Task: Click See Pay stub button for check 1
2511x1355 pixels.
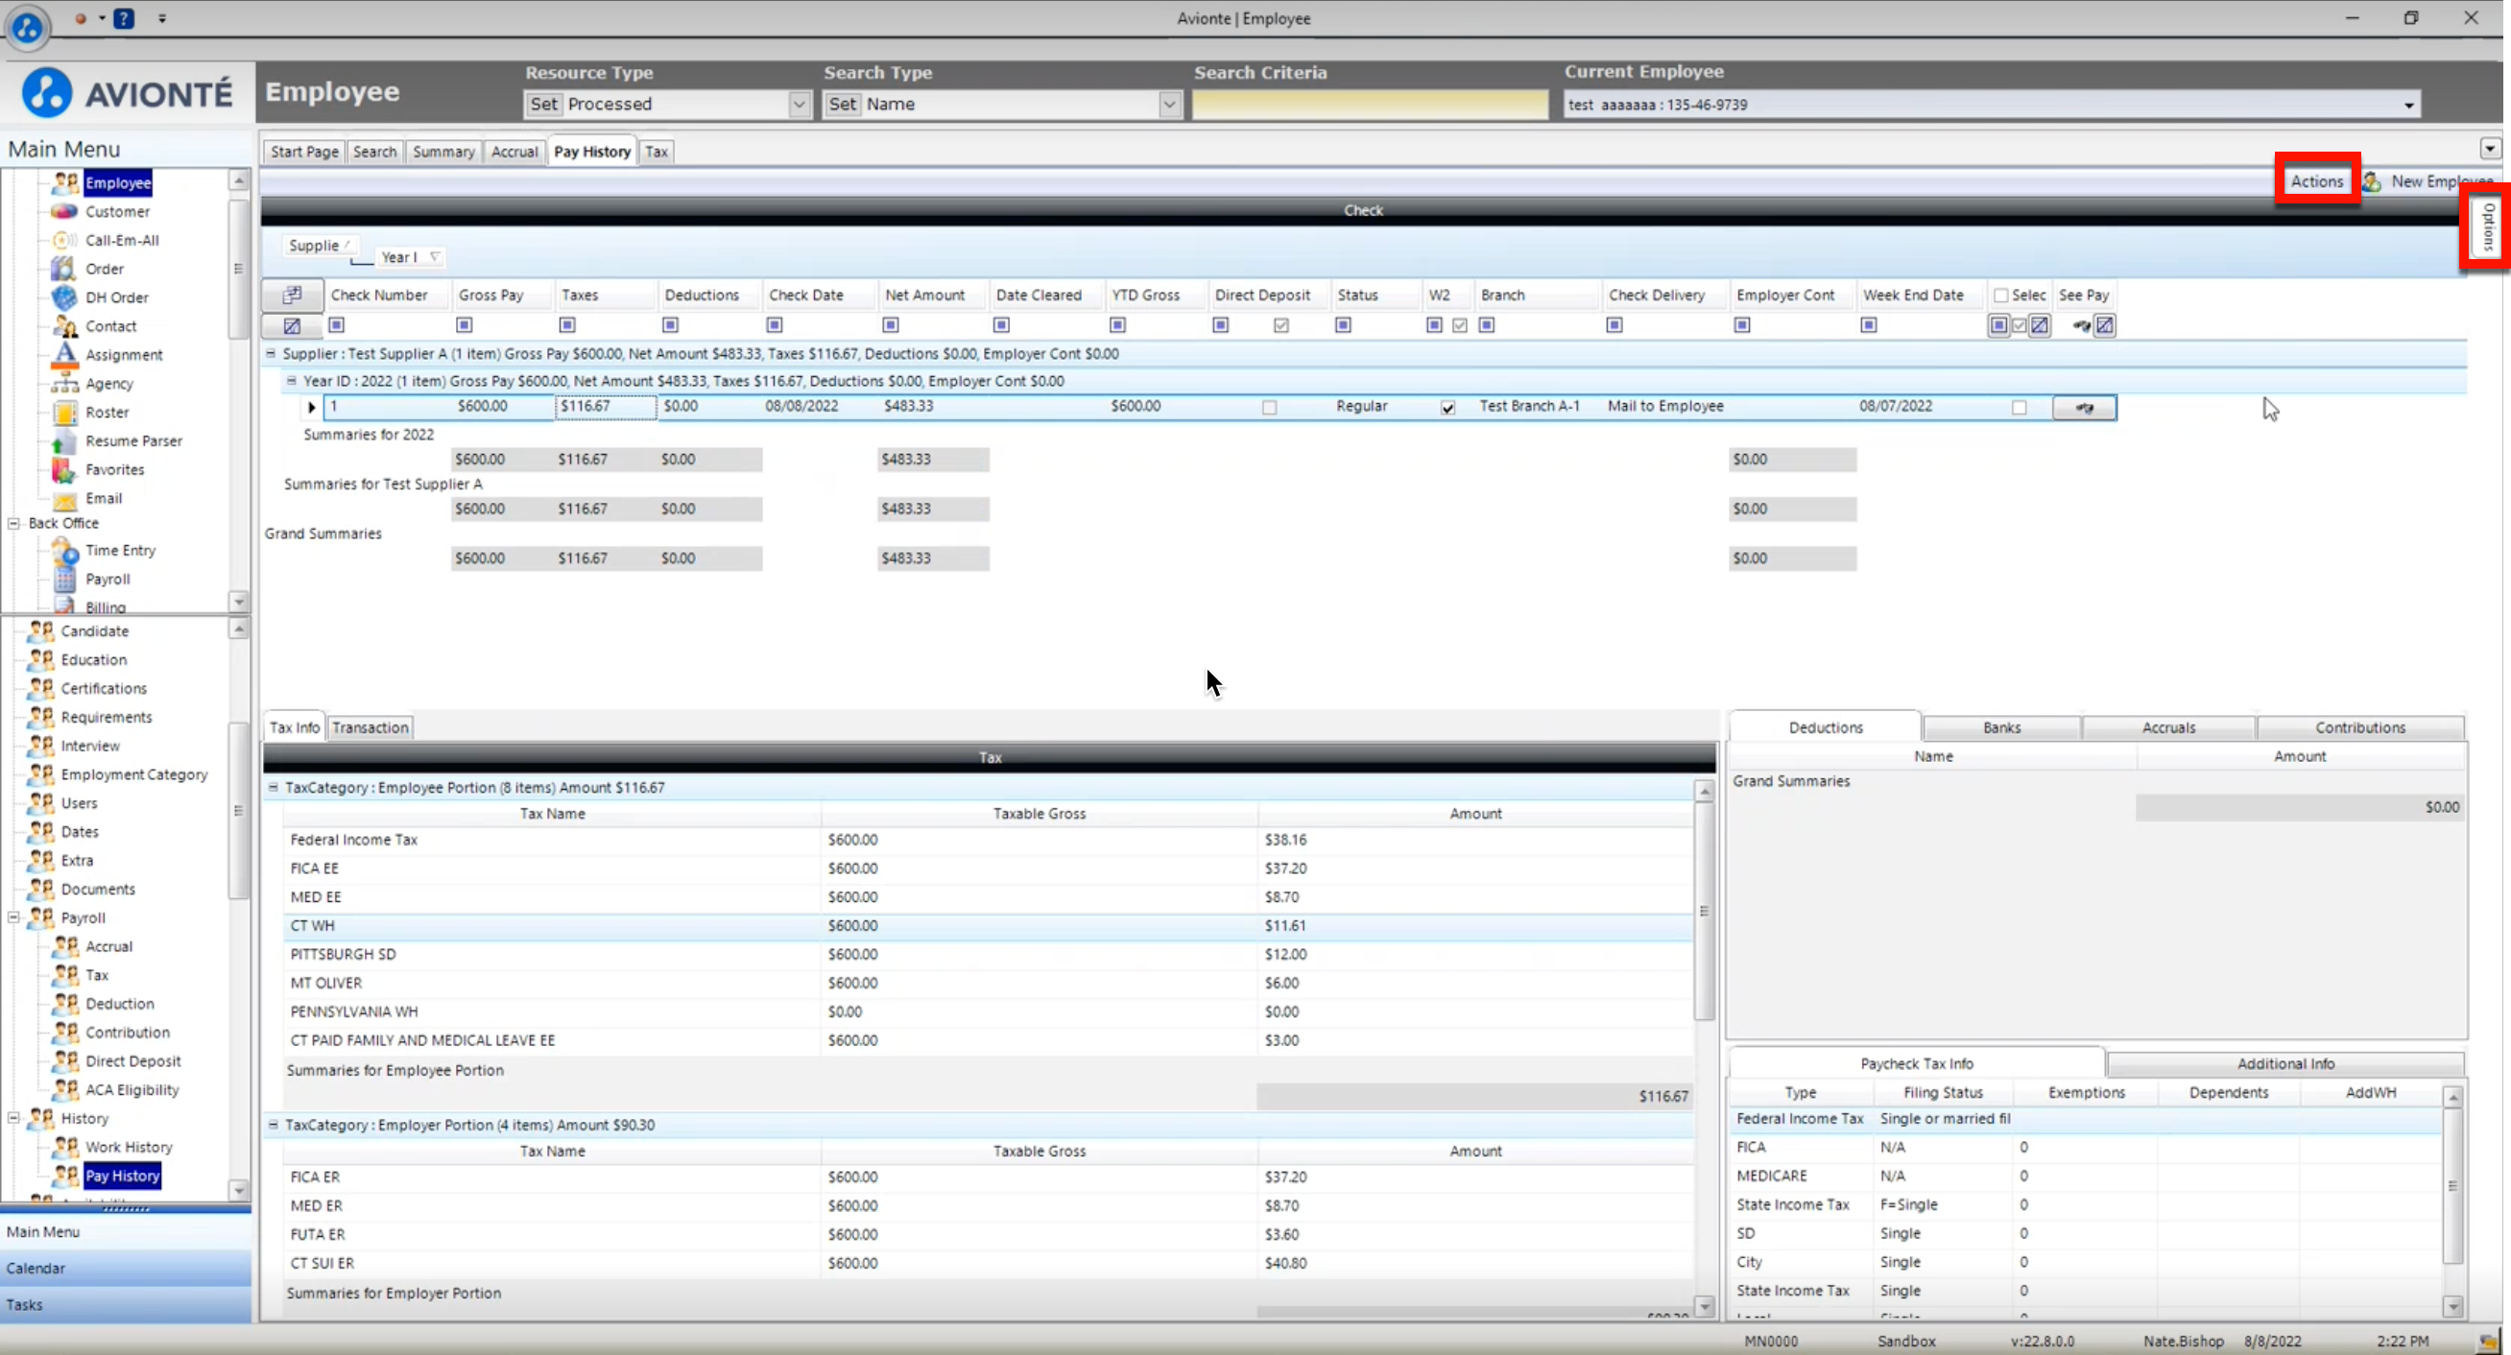Action: pos(2084,408)
